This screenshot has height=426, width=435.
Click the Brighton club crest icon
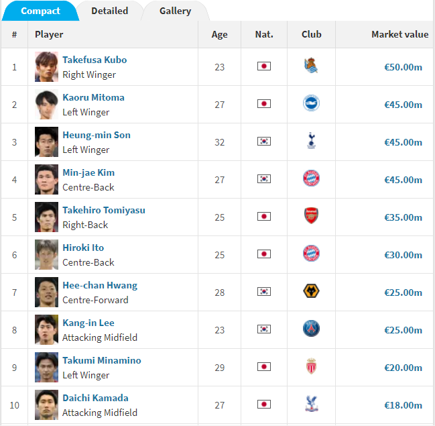point(311,103)
